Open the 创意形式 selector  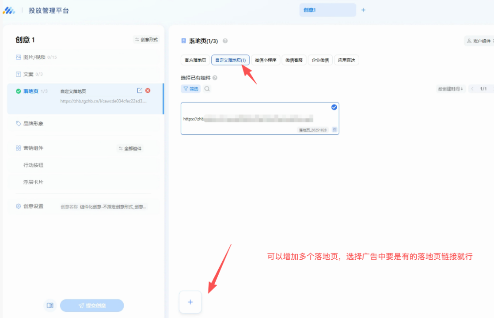tap(146, 40)
